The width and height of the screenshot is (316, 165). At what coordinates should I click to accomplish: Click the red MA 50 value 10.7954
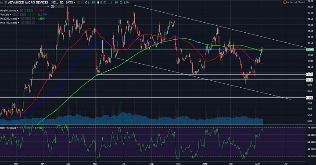point(39,10)
